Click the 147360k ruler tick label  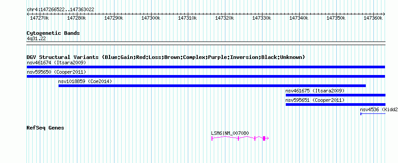click(373, 18)
